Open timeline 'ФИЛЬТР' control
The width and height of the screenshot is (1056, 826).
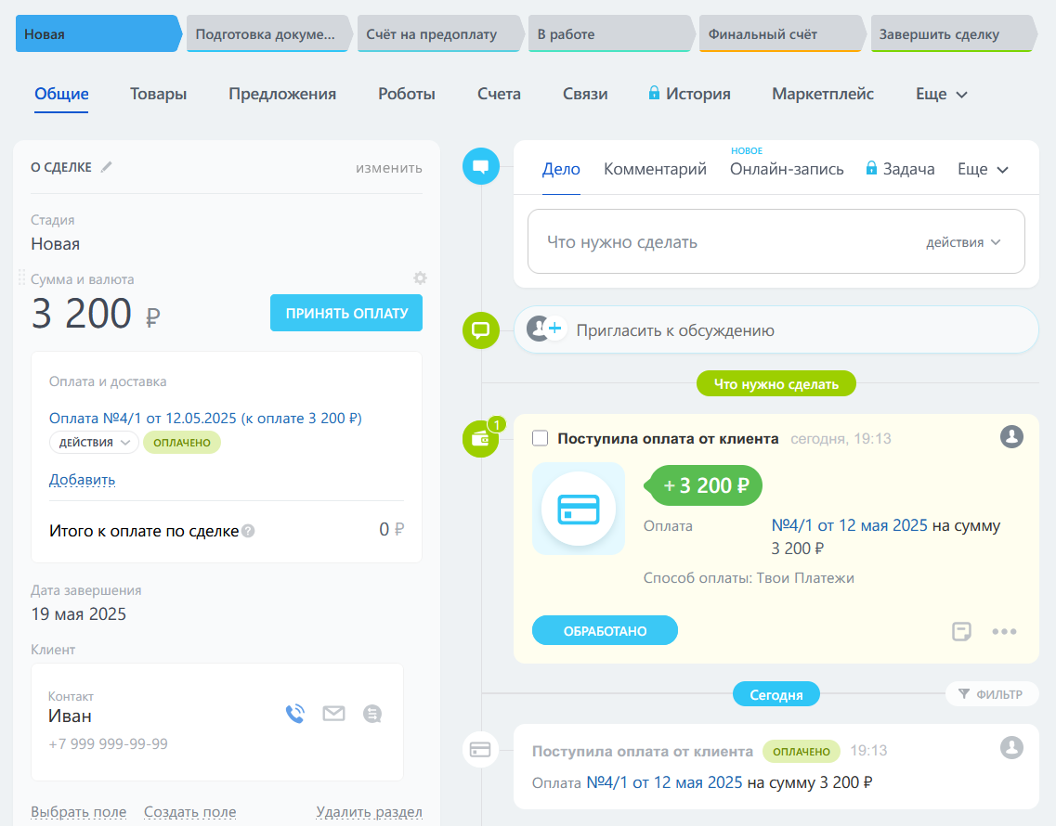[991, 694]
